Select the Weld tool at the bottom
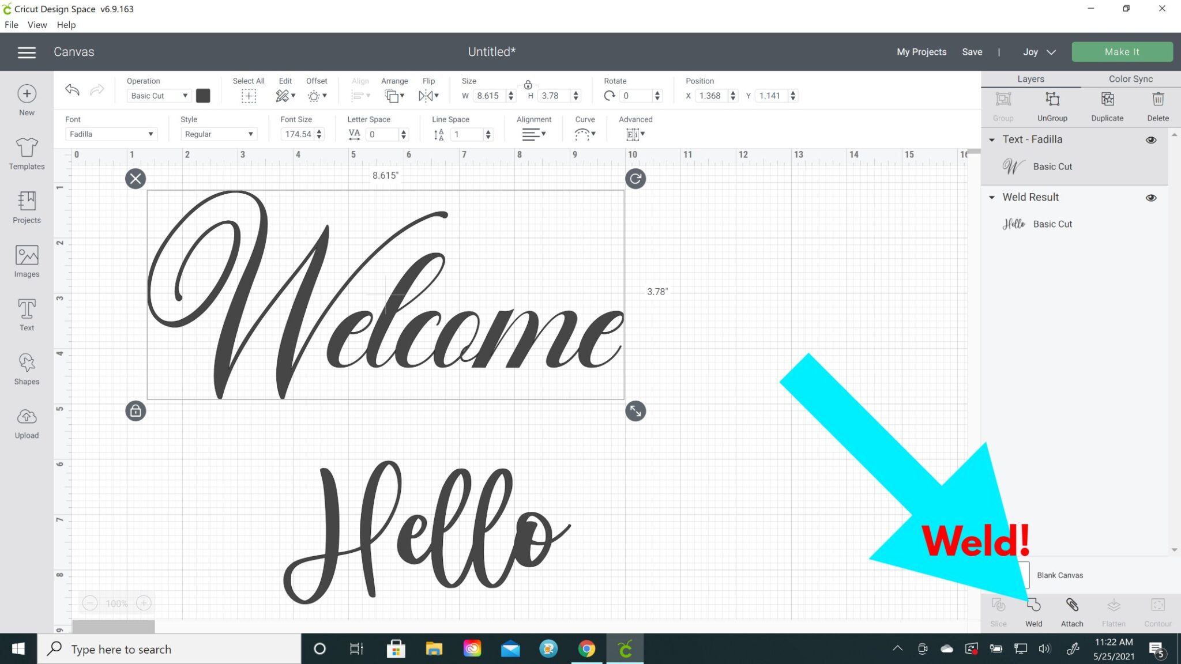This screenshot has width=1181, height=664. (1033, 611)
